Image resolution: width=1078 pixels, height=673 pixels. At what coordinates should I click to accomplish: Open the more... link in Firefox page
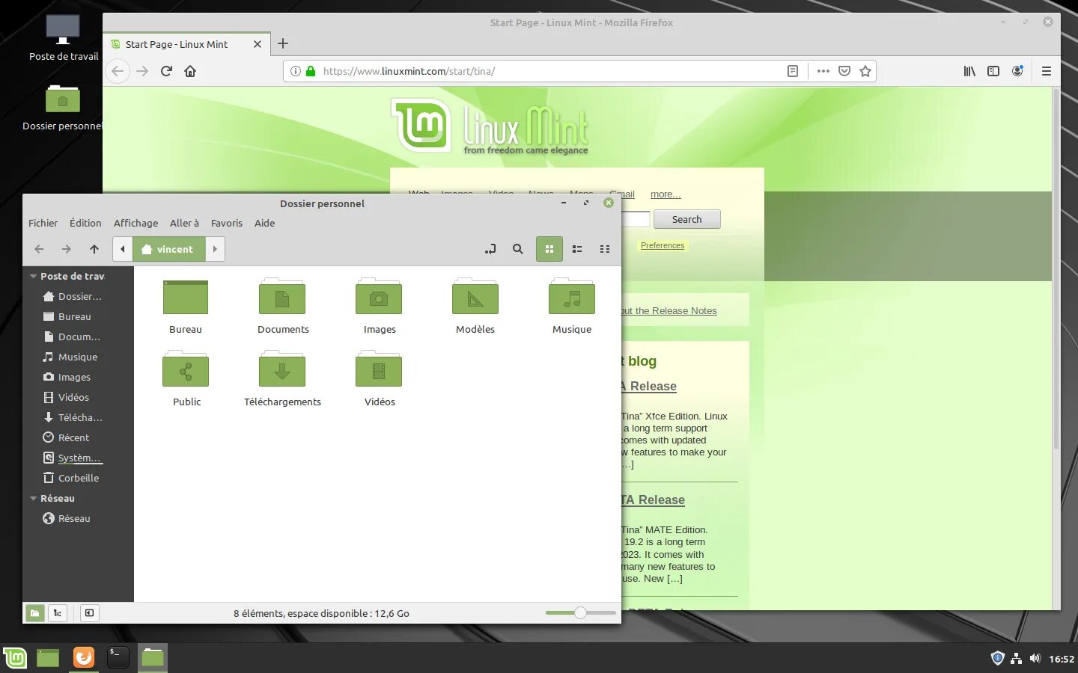[666, 194]
